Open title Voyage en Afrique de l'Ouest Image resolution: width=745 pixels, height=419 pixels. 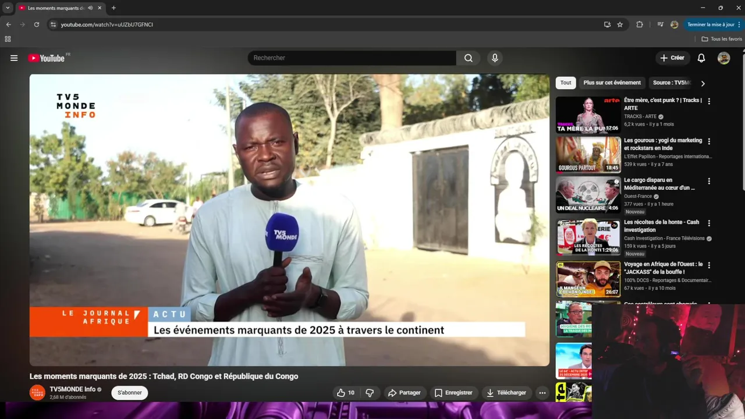pyautogui.click(x=664, y=268)
